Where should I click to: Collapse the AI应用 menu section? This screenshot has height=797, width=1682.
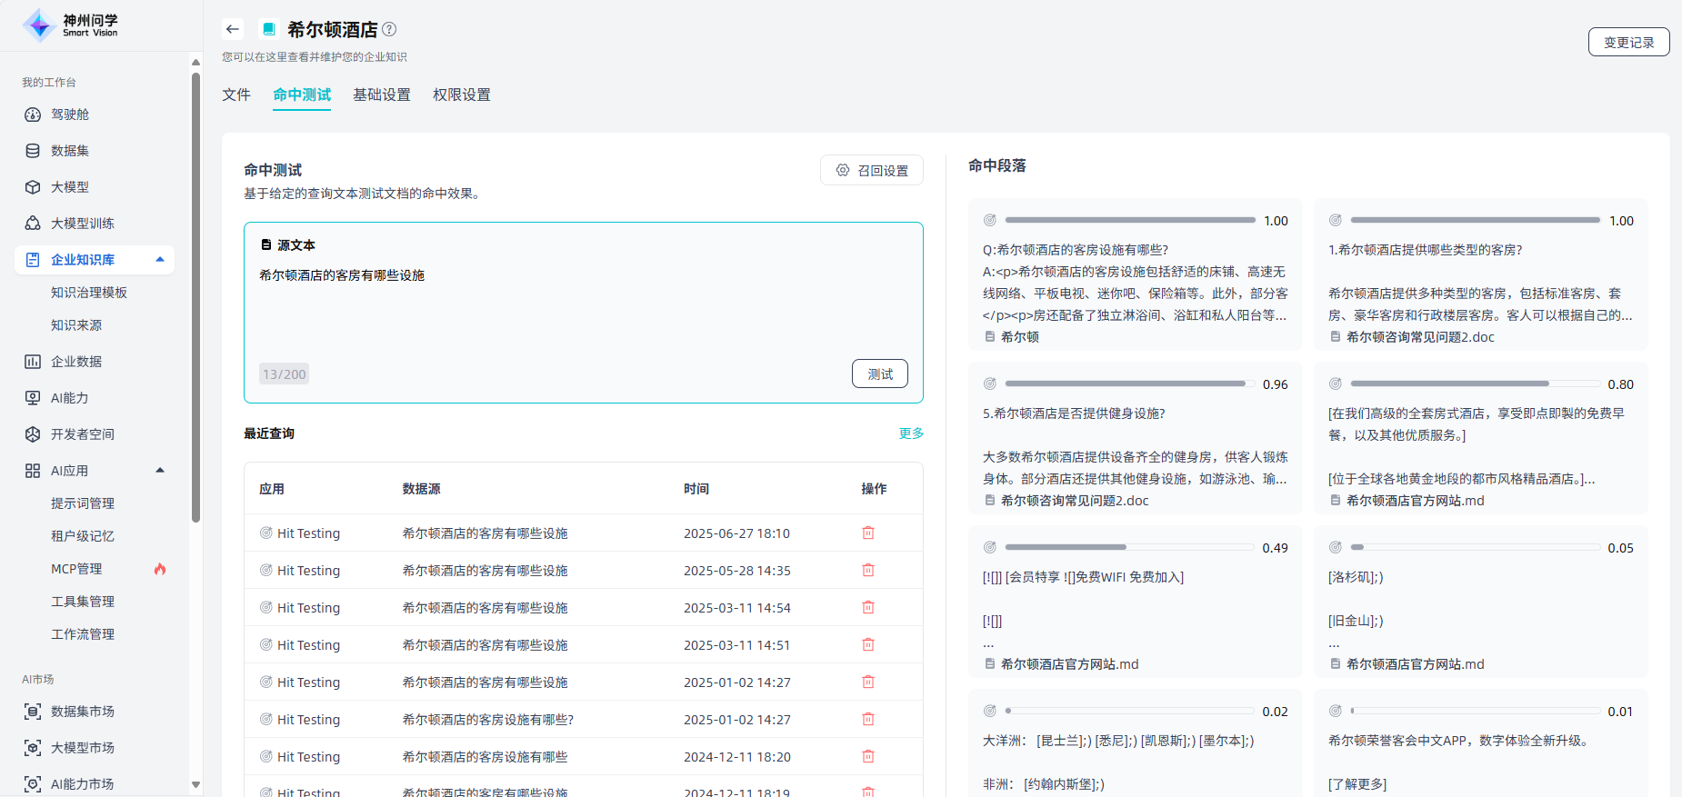tap(160, 471)
